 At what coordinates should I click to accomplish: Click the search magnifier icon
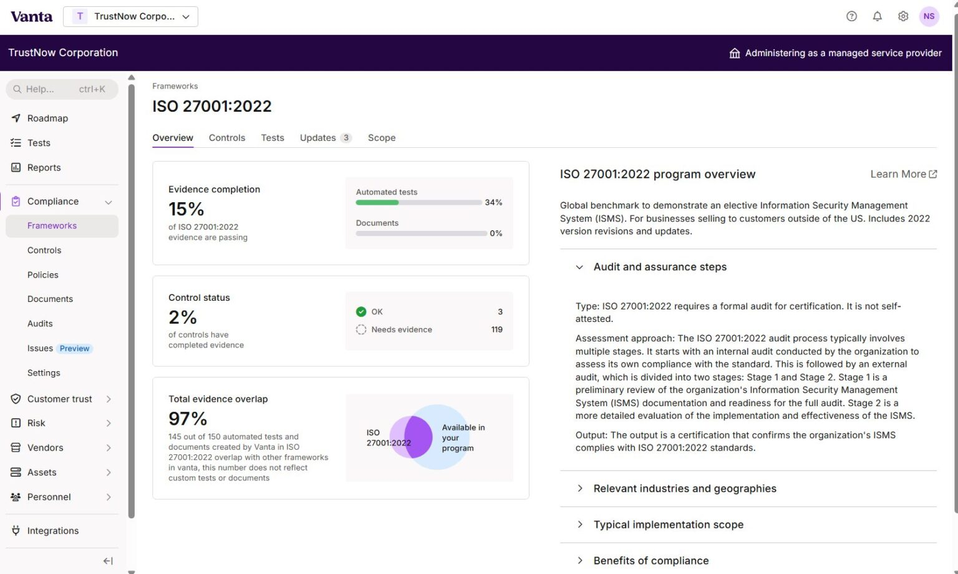click(x=17, y=89)
